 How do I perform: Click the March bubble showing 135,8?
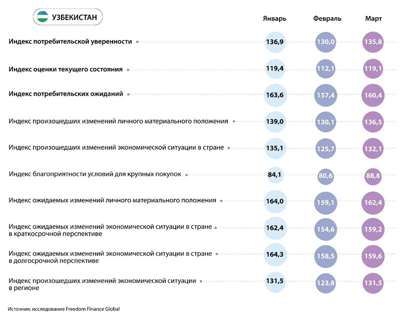[x=372, y=42]
